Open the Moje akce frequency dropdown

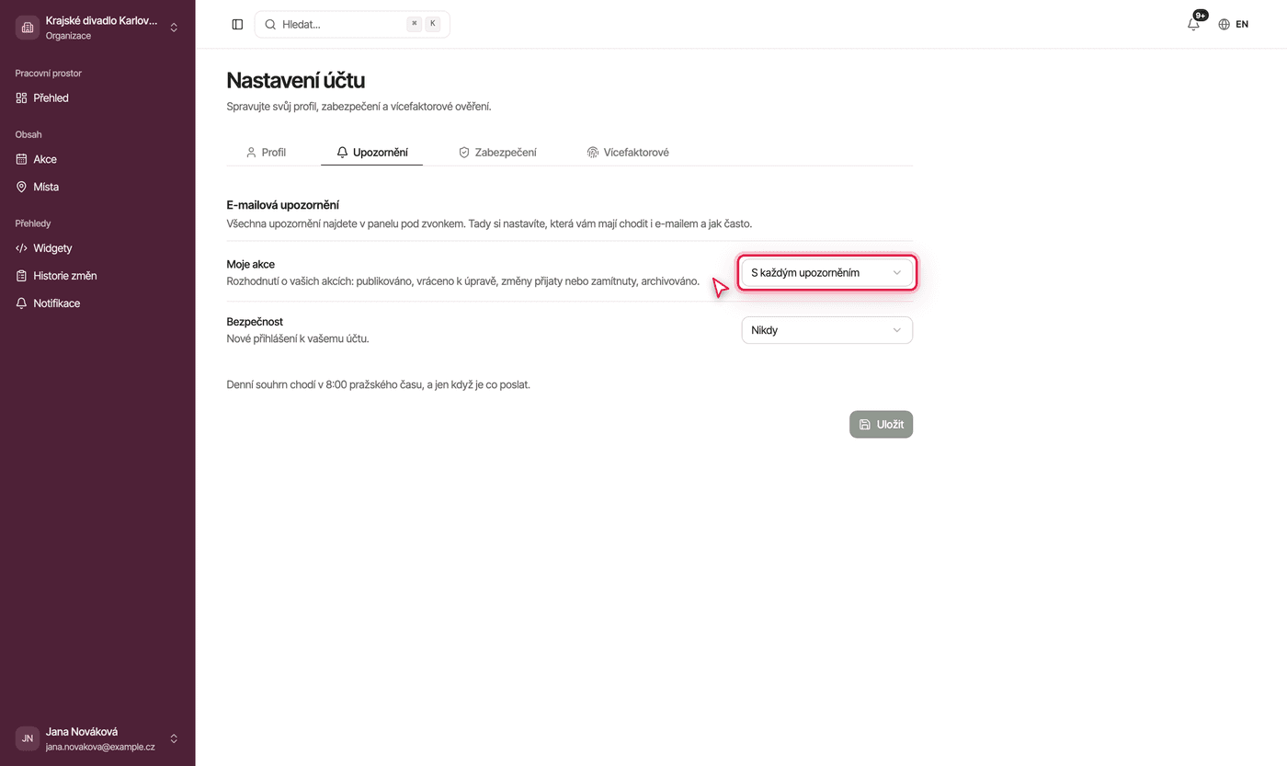point(827,273)
